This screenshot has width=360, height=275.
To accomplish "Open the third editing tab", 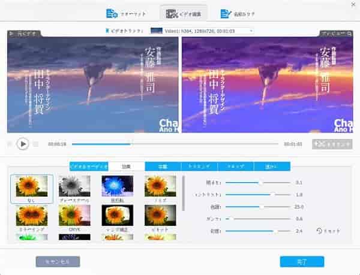I will (163, 167).
